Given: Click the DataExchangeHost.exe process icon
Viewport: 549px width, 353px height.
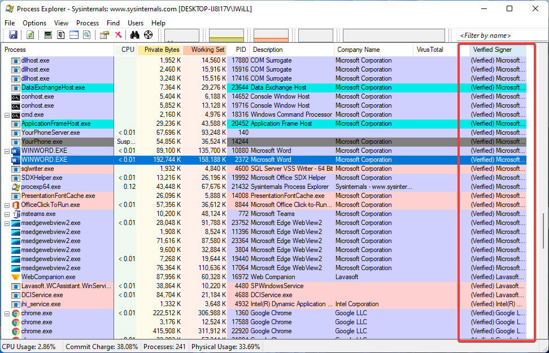Looking at the screenshot, I should (15, 88).
